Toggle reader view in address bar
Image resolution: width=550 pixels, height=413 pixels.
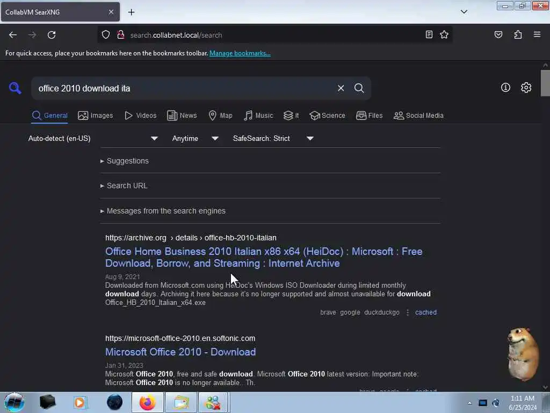click(x=429, y=34)
